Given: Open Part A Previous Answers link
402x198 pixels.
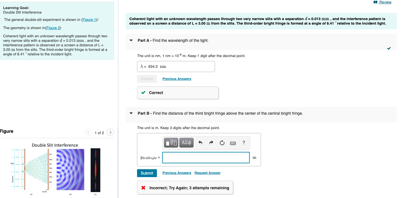Looking at the screenshot, I should (177, 79).
